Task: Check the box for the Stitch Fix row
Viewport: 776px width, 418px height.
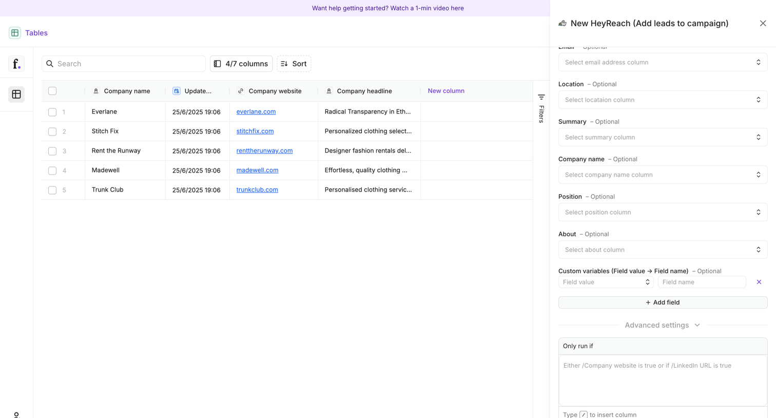Action: pyautogui.click(x=52, y=131)
